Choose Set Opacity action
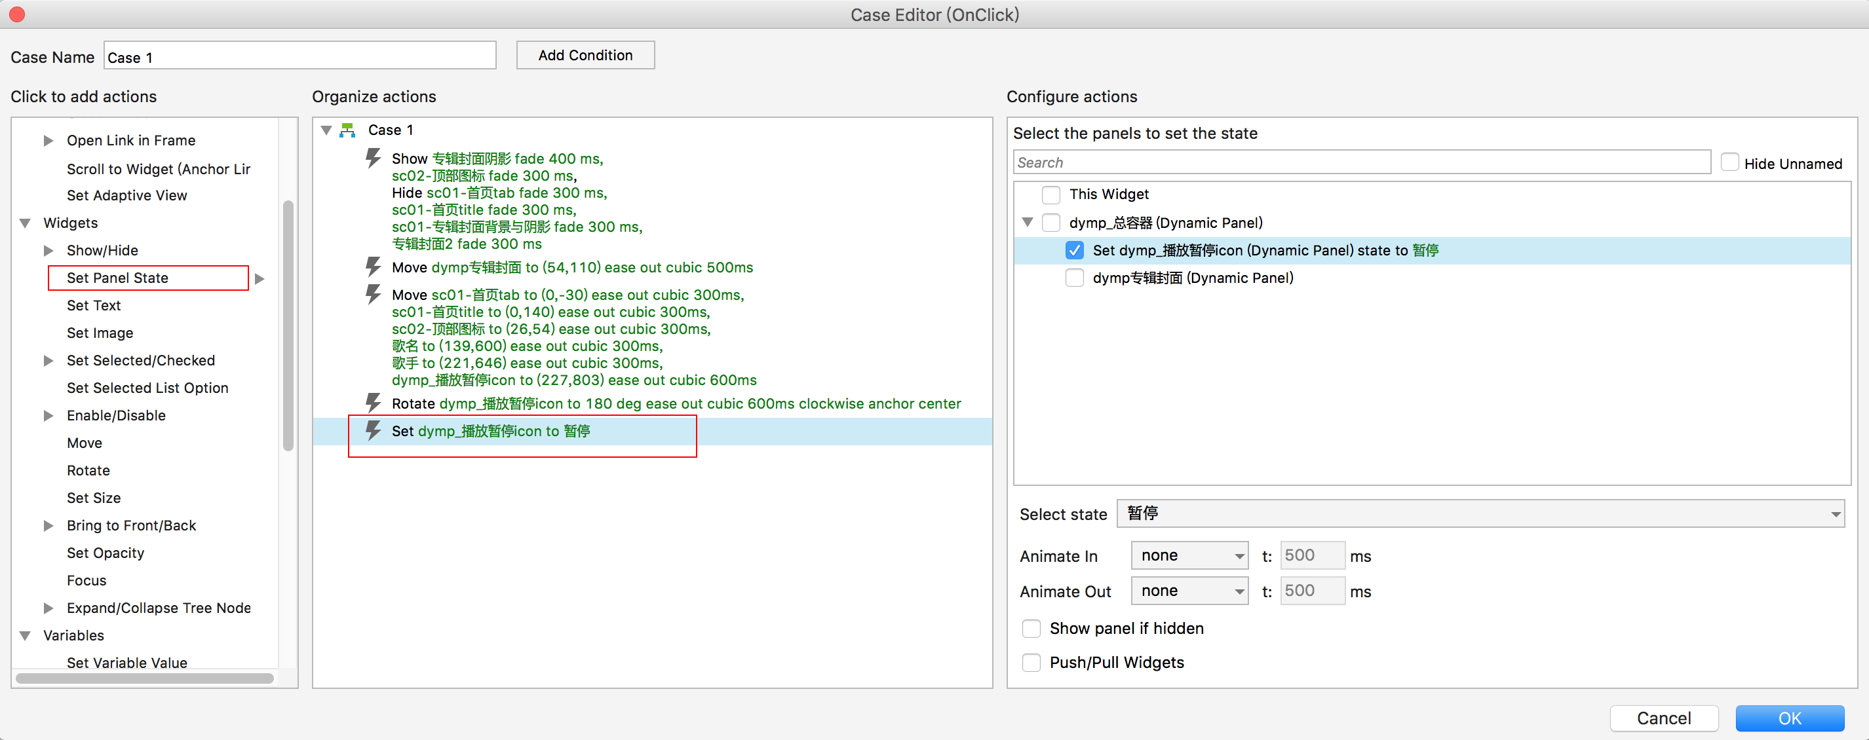 click(106, 553)
